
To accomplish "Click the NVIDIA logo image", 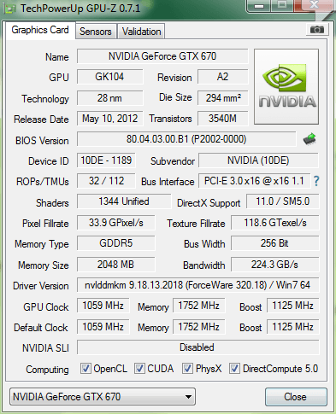I will coord(286,86).
